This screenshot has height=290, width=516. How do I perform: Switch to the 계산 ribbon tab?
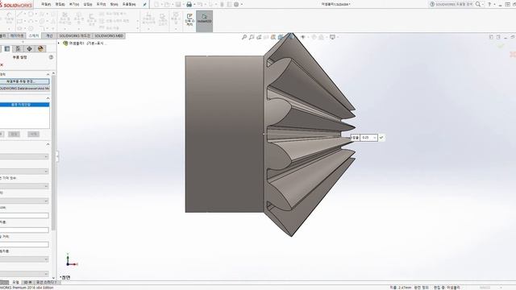pos(49,35)
